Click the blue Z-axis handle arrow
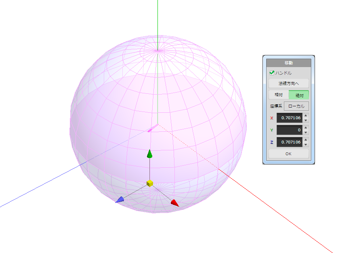 (120, 200)
